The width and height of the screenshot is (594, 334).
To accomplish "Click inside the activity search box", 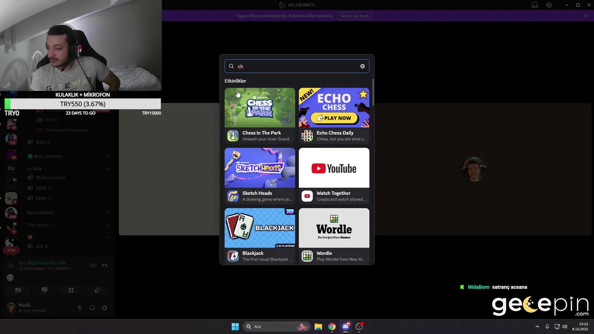I will [x=297, y=66].
